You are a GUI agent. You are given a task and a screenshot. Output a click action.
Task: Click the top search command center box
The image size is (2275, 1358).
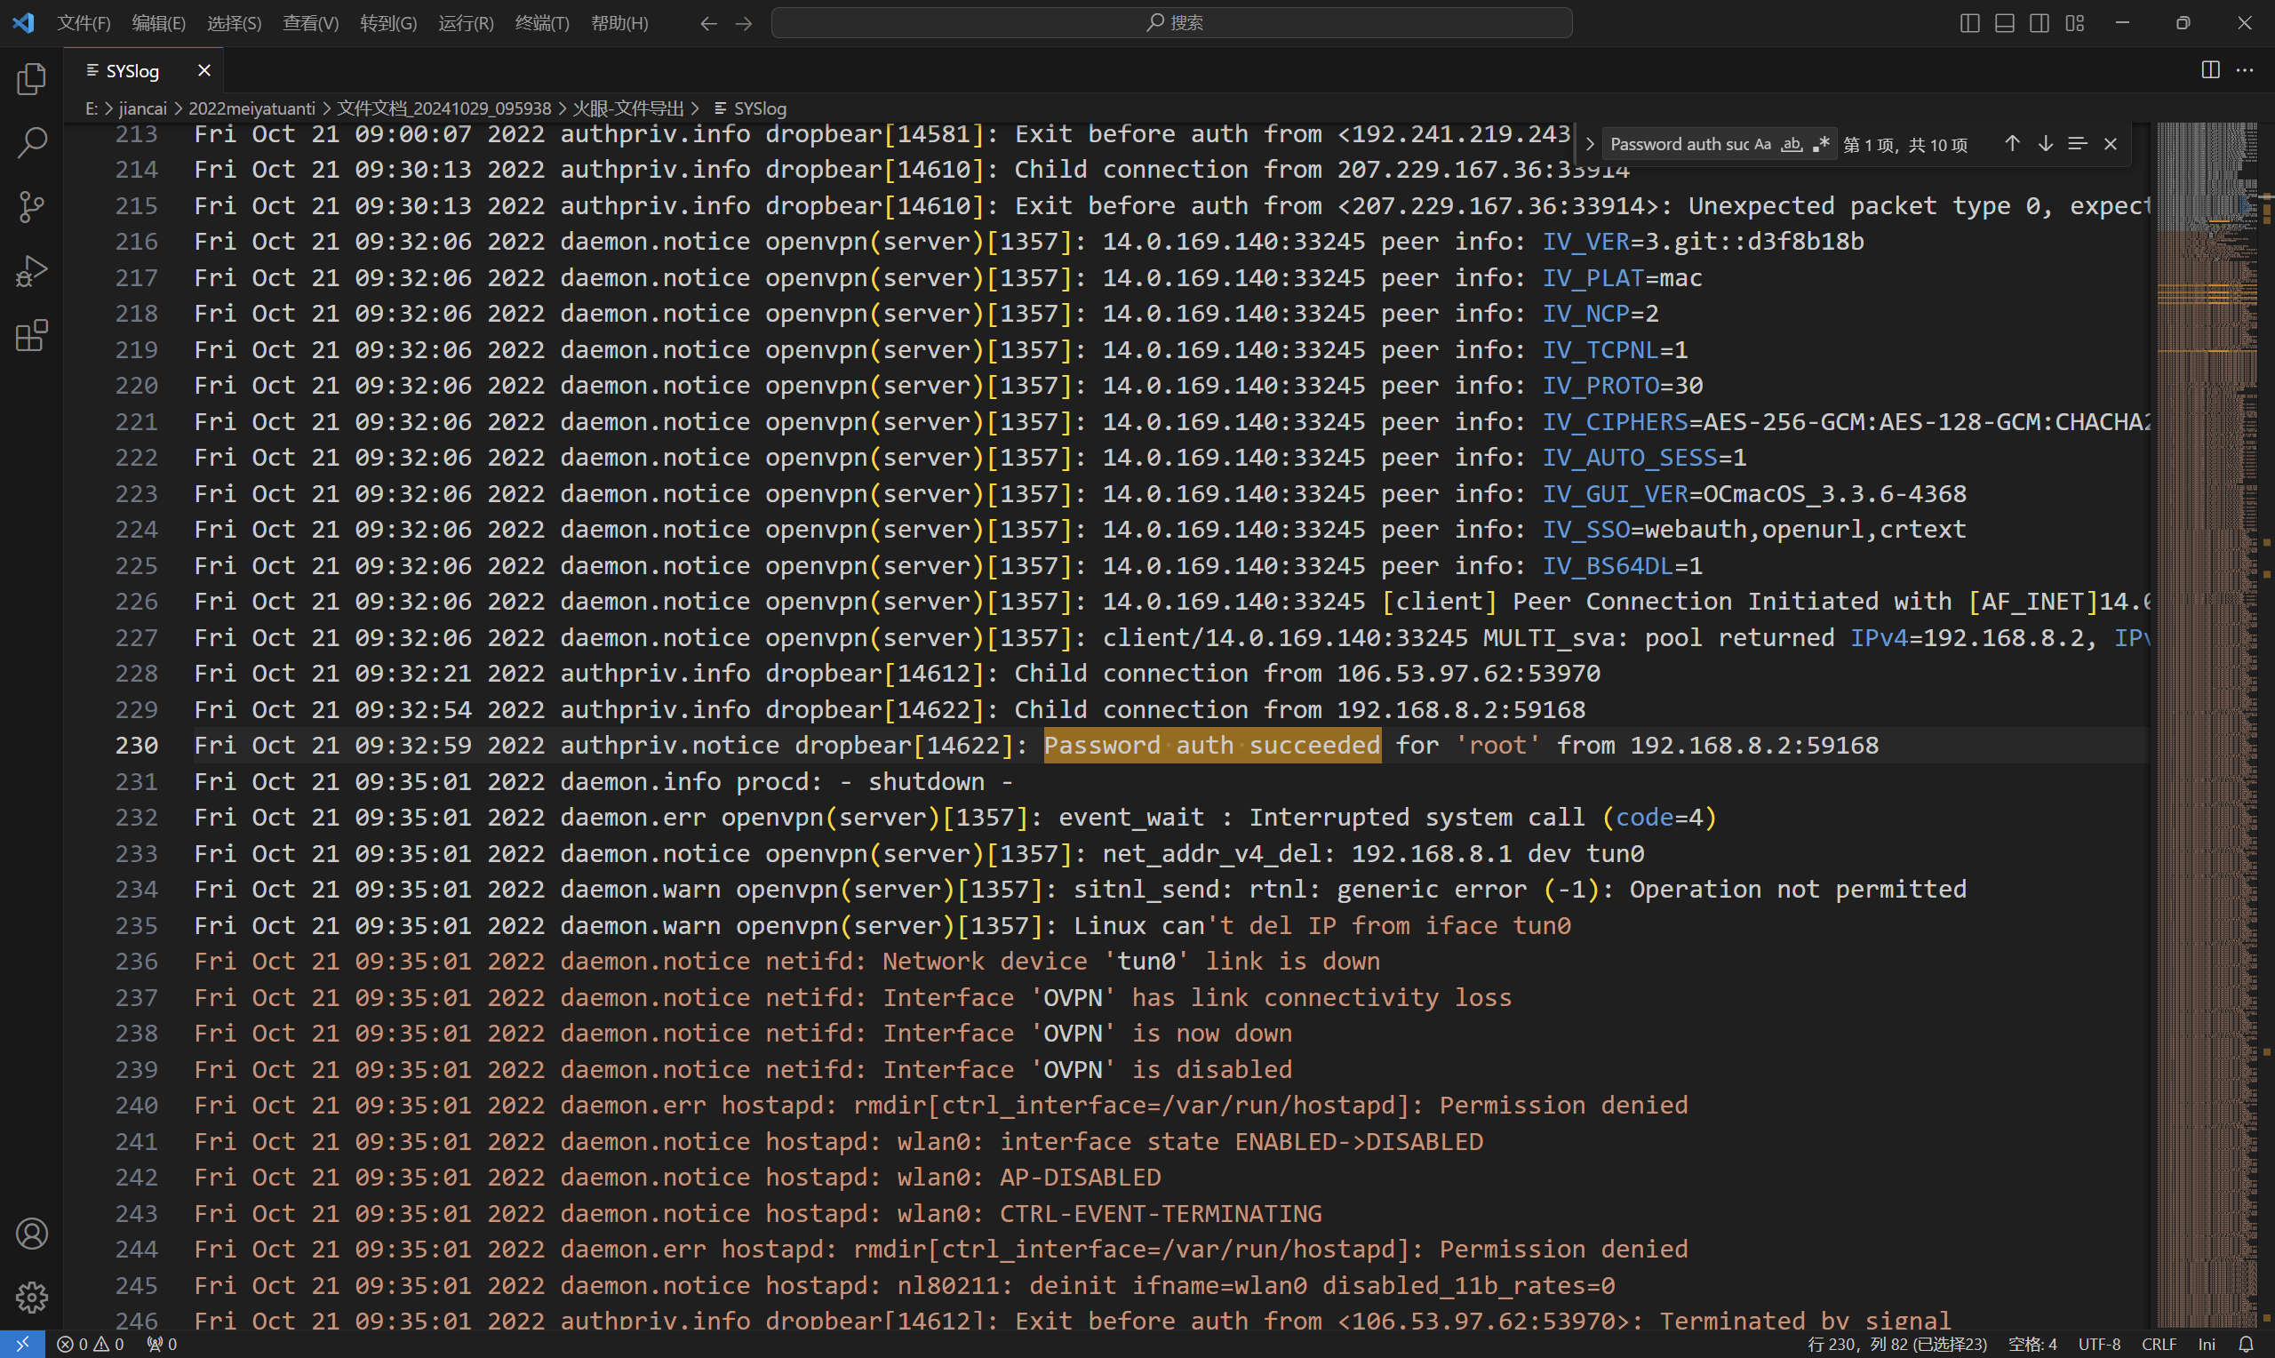1172,23
